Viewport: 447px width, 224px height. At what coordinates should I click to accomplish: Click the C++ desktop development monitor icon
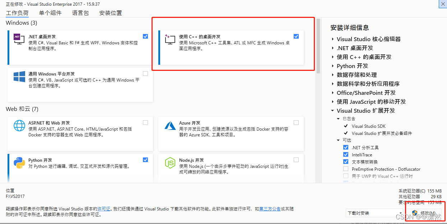point(170,39)
